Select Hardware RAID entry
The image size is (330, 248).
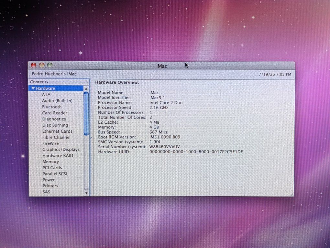tap(58, 156)
